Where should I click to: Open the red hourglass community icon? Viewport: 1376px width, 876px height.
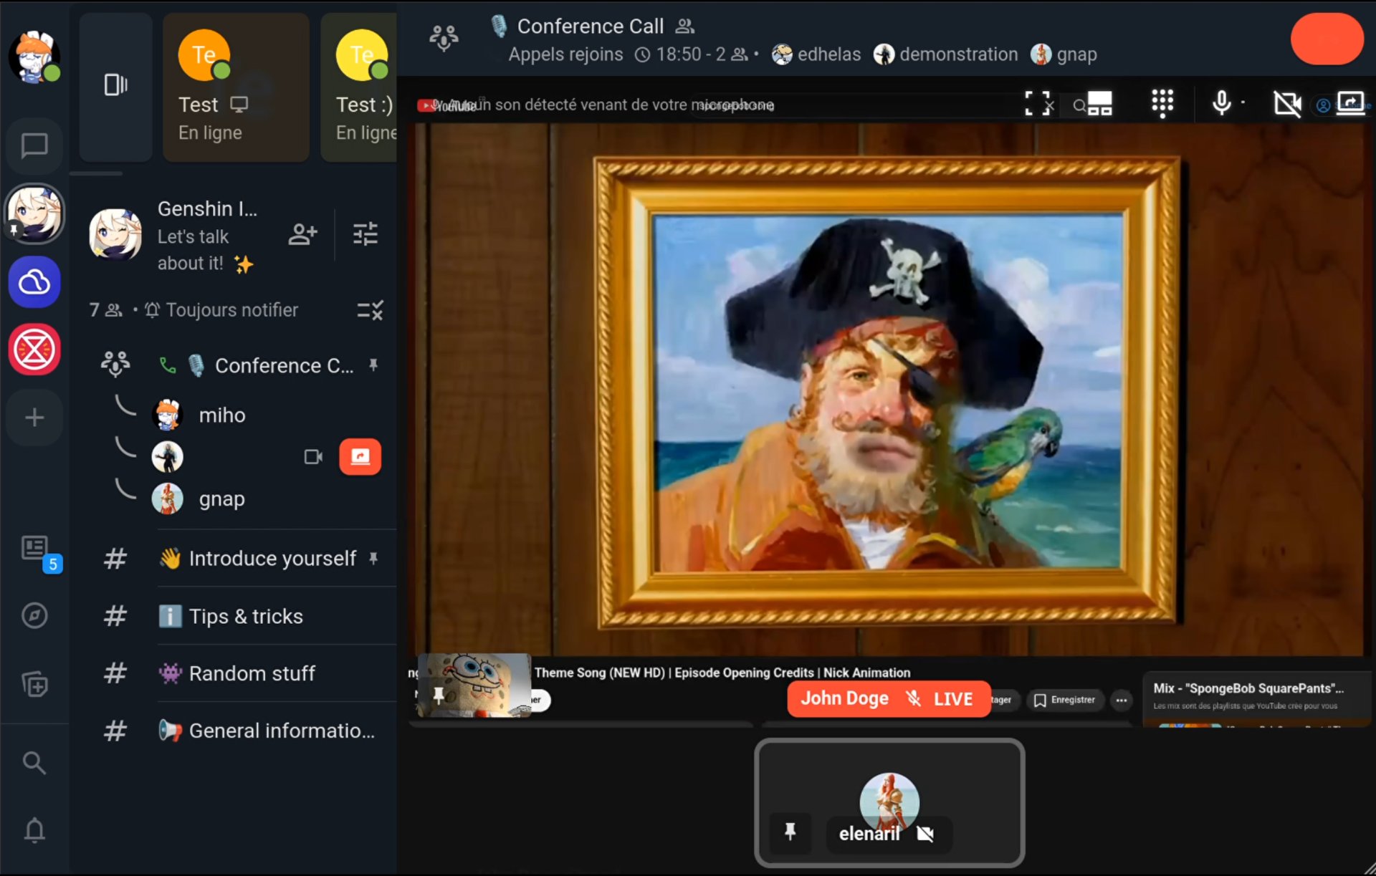[x=34, y=350]
